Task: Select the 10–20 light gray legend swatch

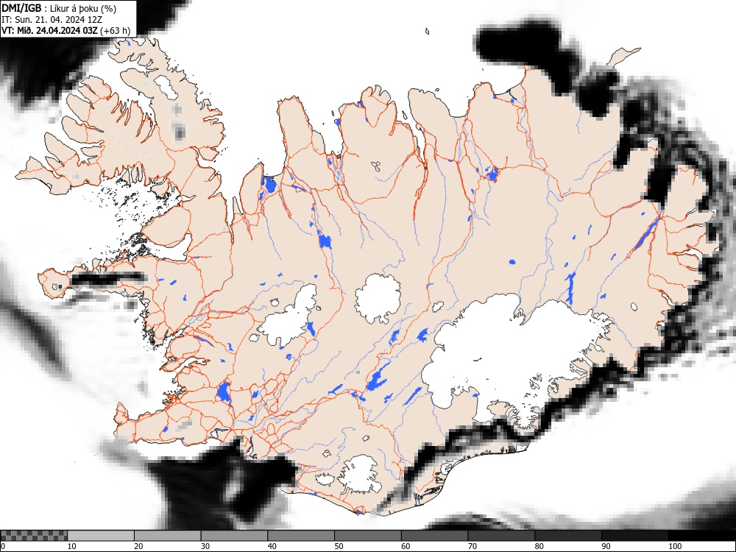Action: click(101, 536)
